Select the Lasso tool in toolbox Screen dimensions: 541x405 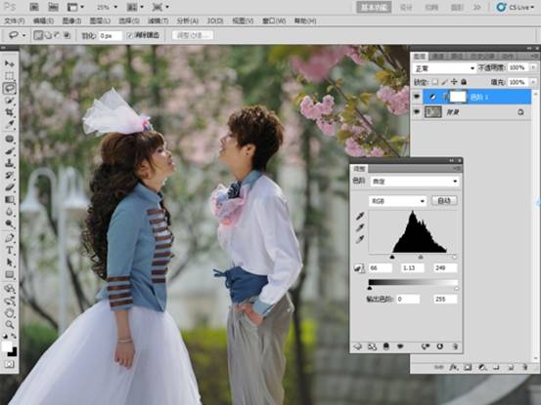(10, 88)
